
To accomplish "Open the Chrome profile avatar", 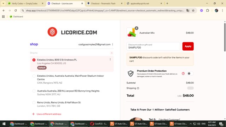I will coord(216,11).
